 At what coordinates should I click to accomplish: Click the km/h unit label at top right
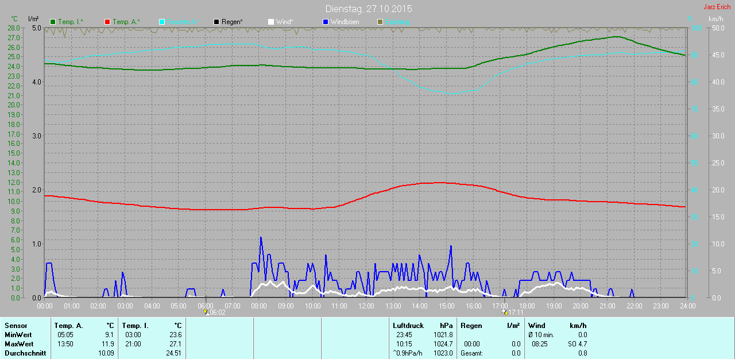[716, 19]
